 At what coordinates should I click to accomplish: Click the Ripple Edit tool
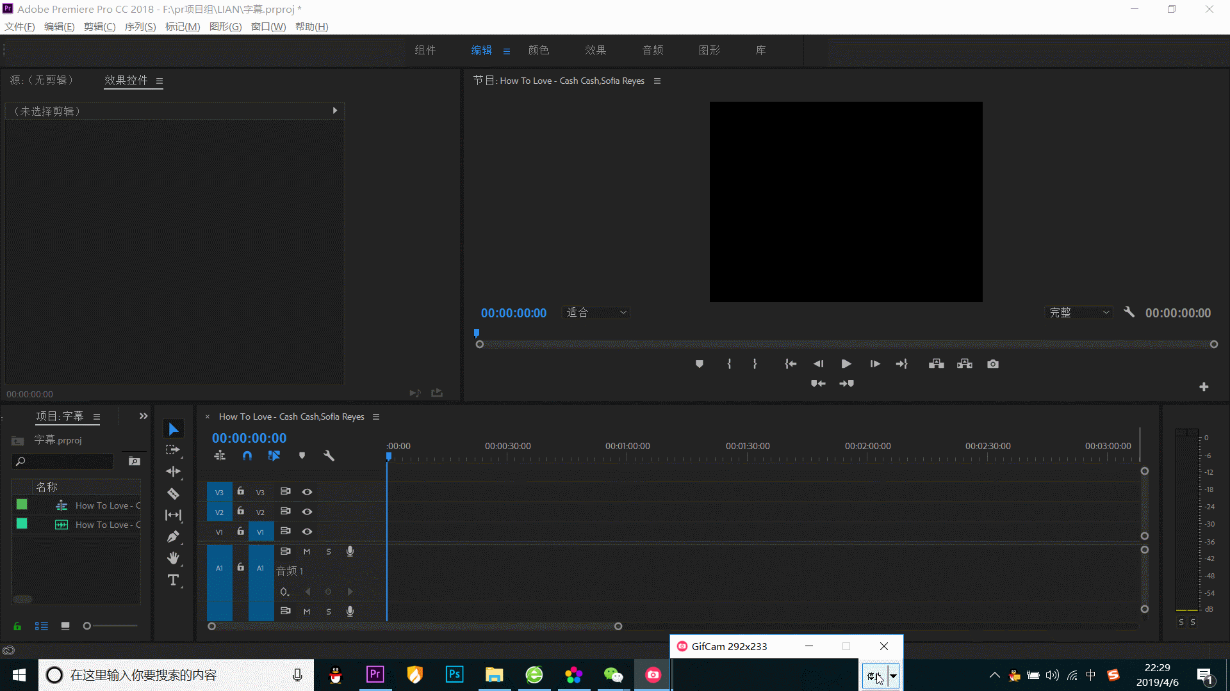173,472
